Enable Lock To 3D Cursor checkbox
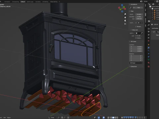 point(136,36)
